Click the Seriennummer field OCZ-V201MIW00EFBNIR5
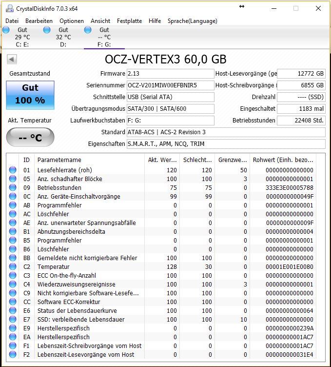 (x=171, y=85)
